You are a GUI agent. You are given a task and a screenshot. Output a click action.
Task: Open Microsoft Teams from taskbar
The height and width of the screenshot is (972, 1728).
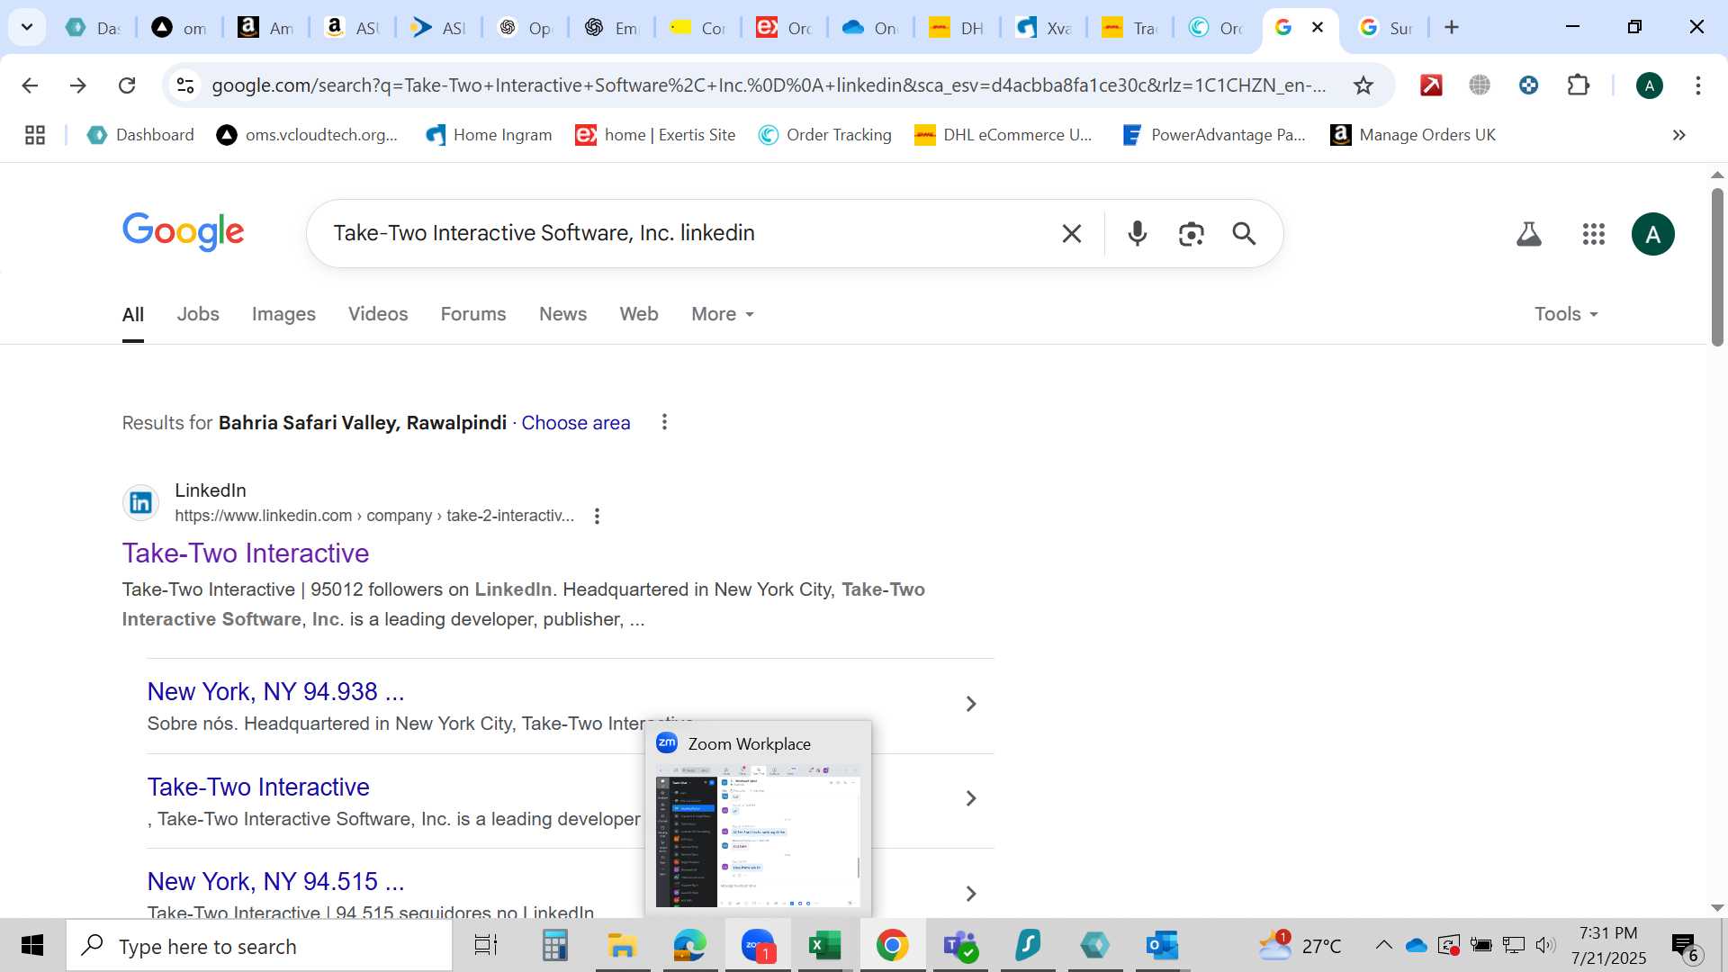[x=959, y=946]
